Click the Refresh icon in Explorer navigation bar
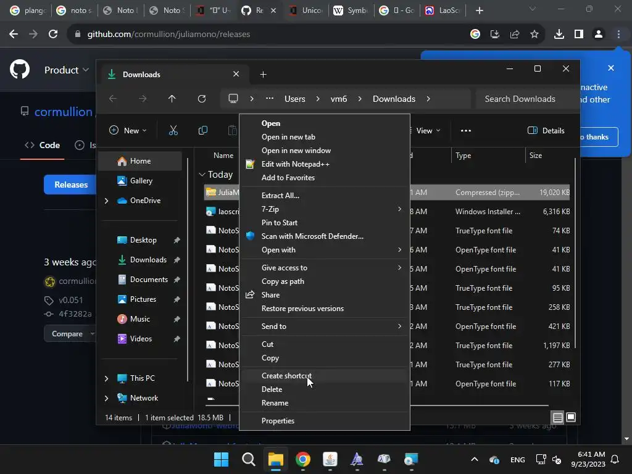This screenshot has width=632, height=474. coord(202,99)
